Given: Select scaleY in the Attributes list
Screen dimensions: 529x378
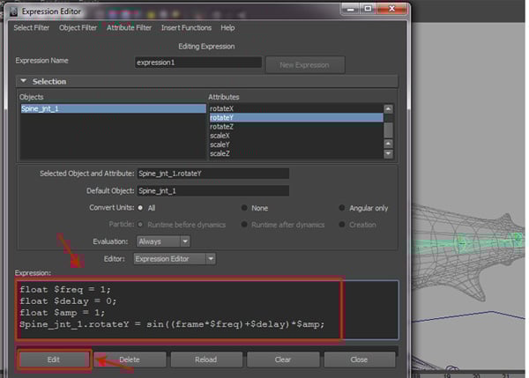Looking at the screenshot, I should click(296, 145).
